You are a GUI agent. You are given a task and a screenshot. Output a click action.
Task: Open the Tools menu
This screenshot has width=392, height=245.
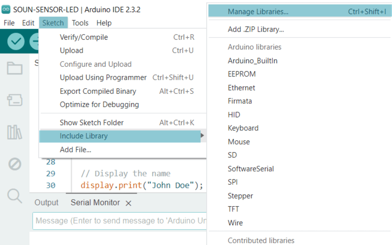coord(80,23)
